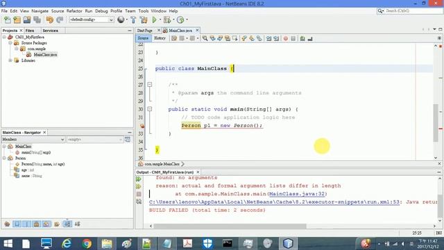Click the editor vertical scrollbar thumb

coord(436,123)
